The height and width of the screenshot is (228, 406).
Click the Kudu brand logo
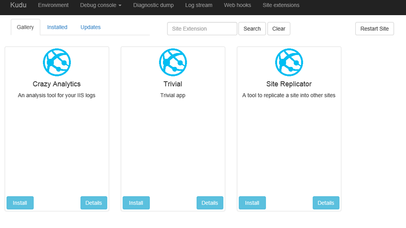pos(18,5)
